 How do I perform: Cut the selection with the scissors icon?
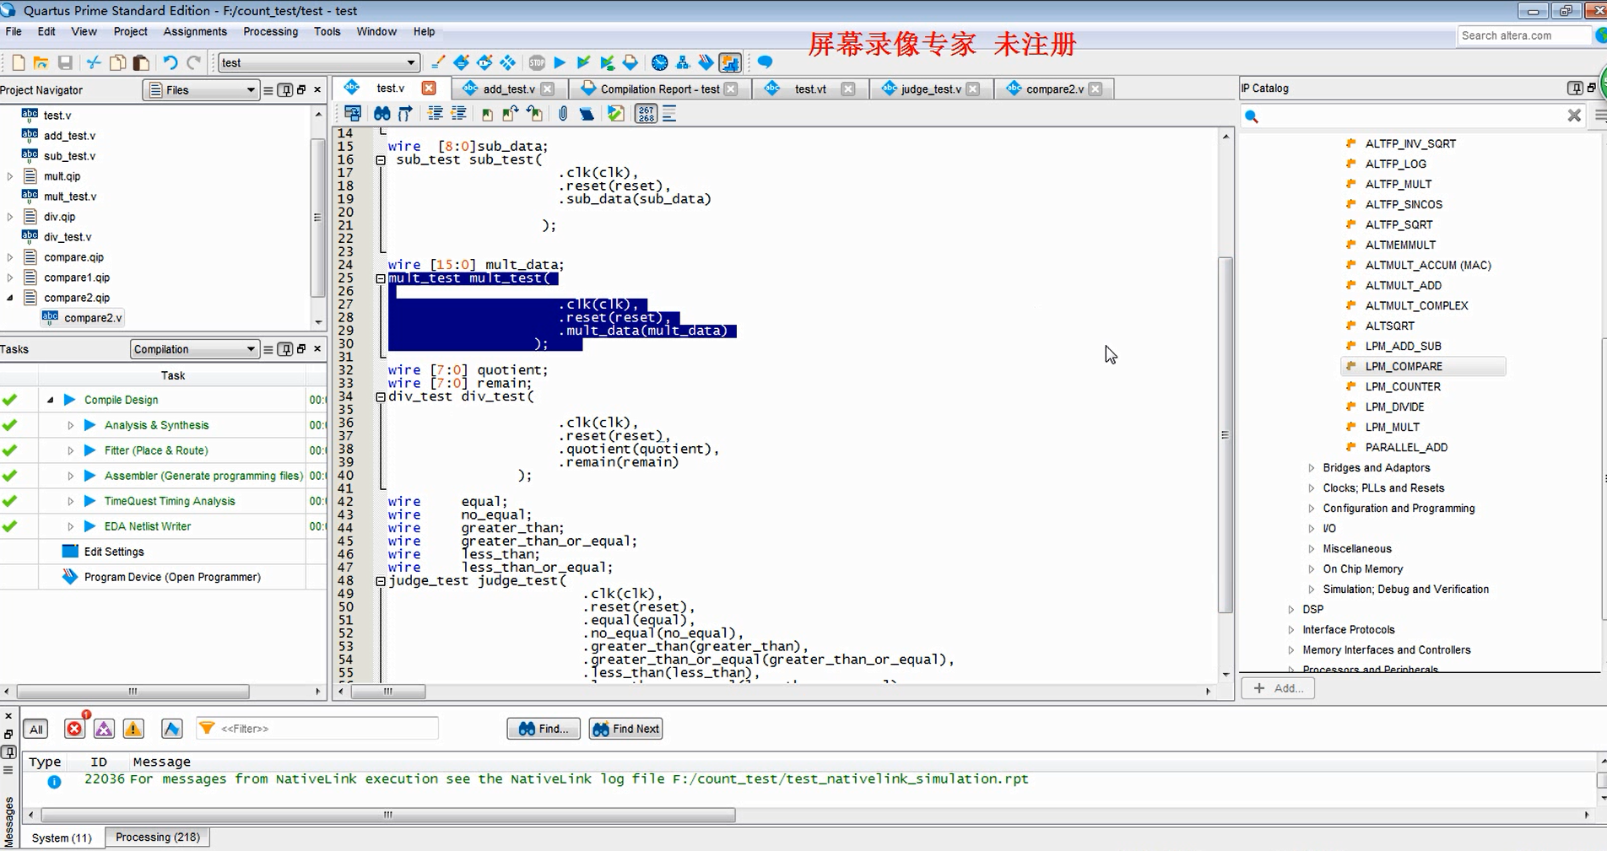(94, 62)
